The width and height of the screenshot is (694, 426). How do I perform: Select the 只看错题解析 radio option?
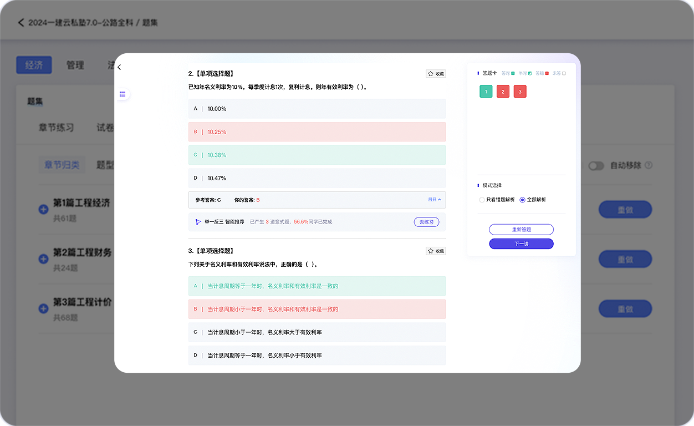(x=482, y=200)
